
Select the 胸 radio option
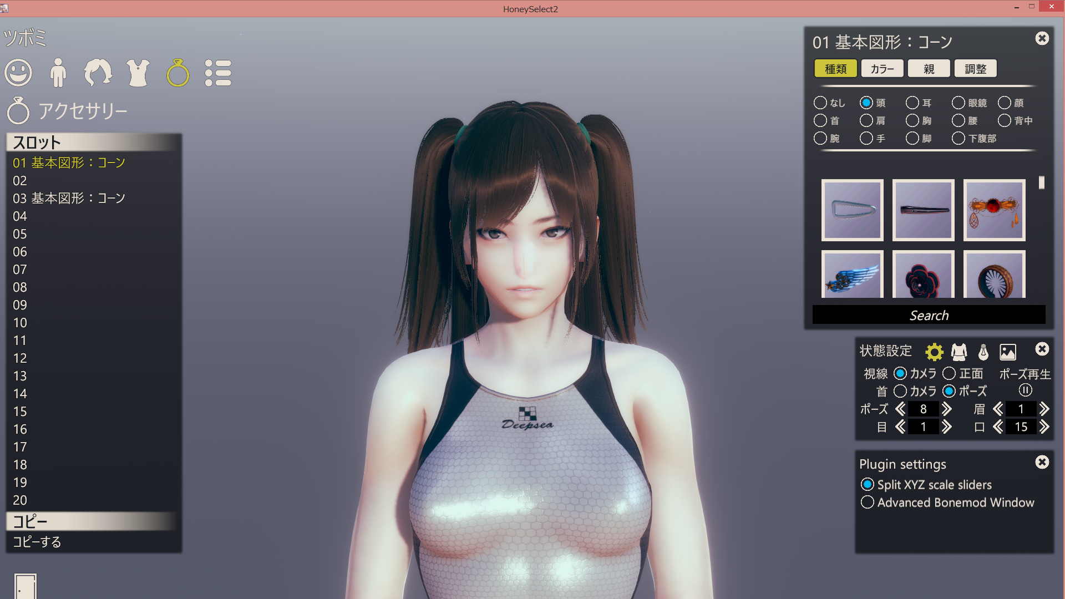912,120
